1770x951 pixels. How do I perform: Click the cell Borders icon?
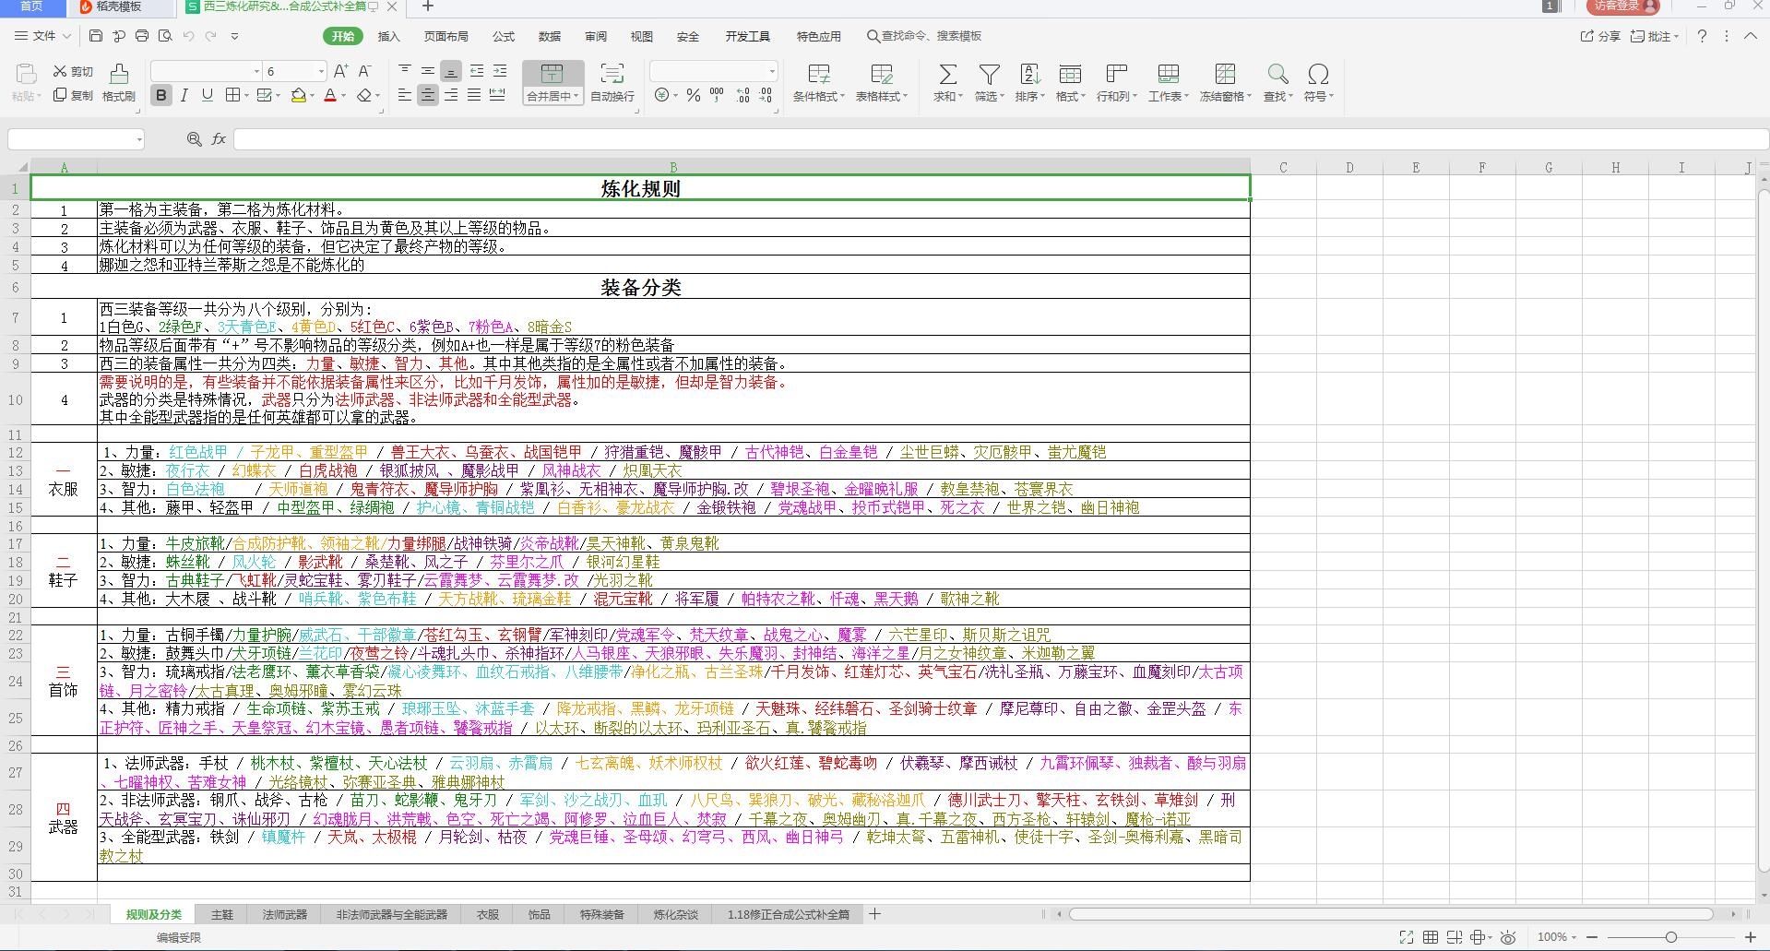click(x=232, y=95)
